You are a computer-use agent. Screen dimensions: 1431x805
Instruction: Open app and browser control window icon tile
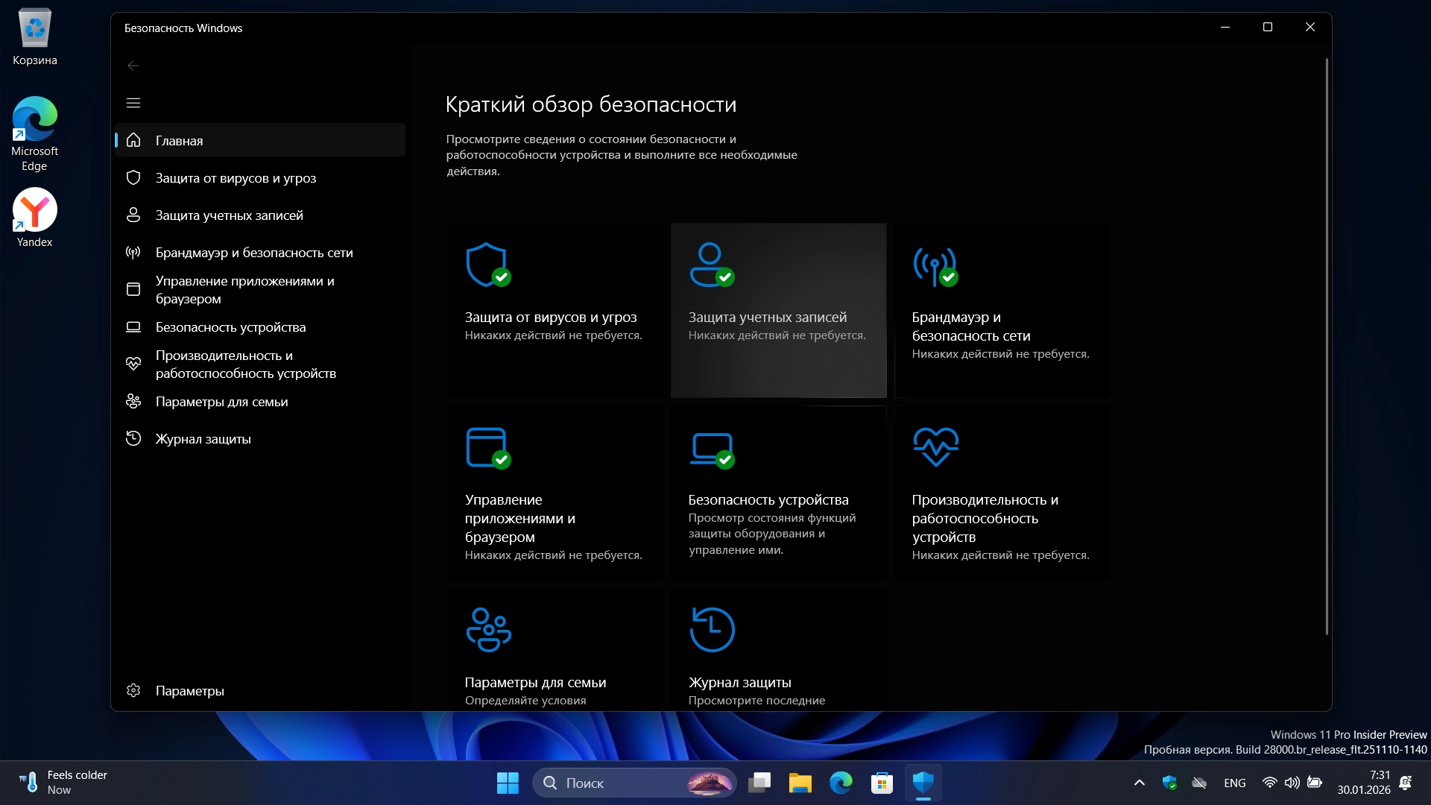pos(487,447)
